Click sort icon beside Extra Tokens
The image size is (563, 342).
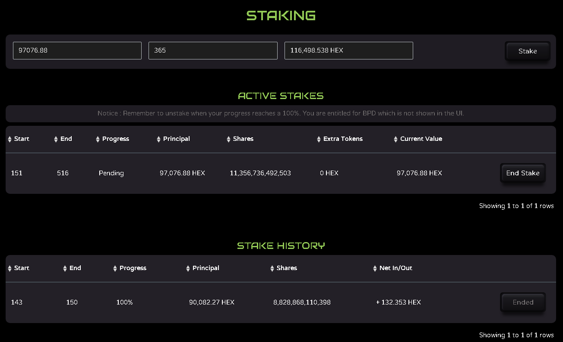tap(319, 139)
